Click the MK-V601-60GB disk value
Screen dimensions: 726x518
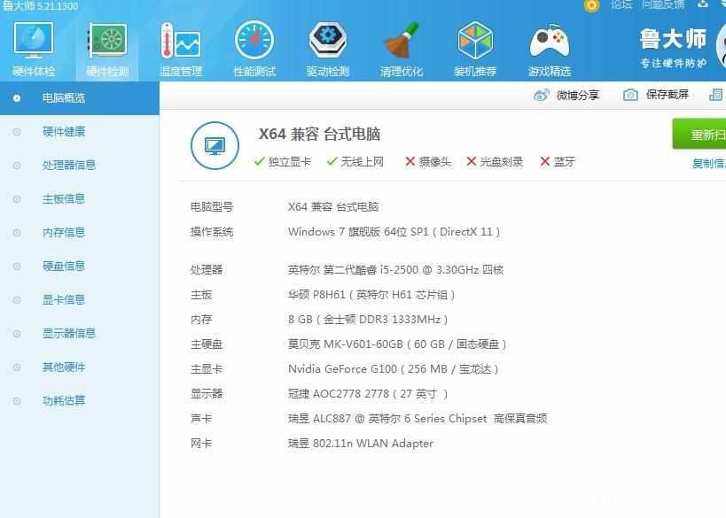pos(397,344)
